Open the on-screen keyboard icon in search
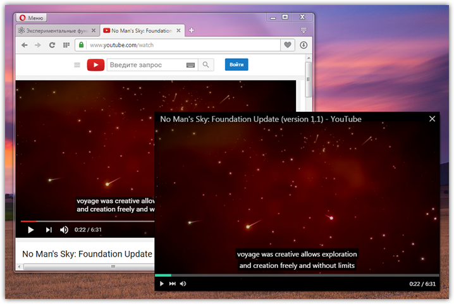 point(190,65)
